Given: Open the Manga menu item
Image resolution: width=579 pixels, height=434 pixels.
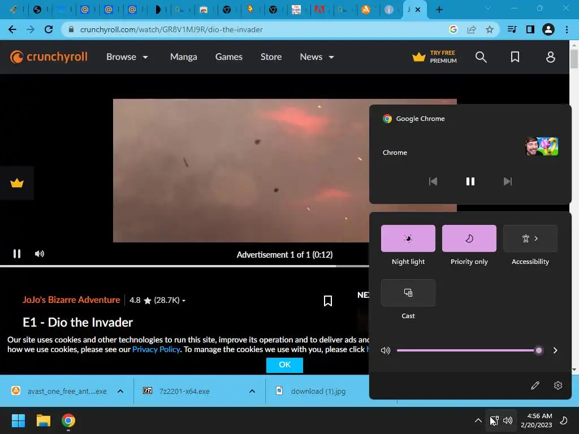Looking at the screenshot, I should (x=184, y=57).
